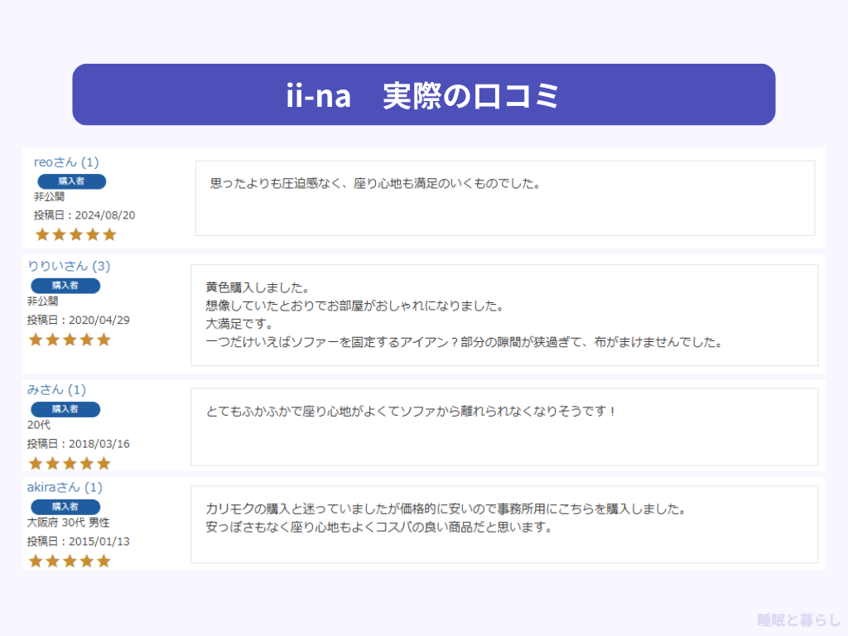Select the text 投稿日：2024/08/20

pos(84,215)
